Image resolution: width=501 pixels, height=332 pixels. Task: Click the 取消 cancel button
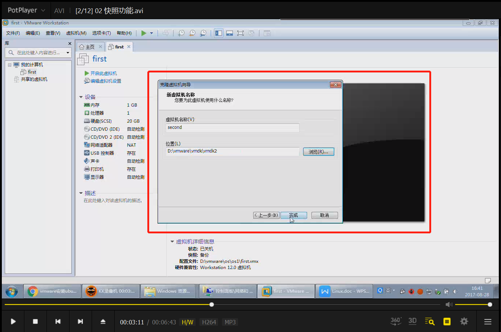tap(325, 216)
